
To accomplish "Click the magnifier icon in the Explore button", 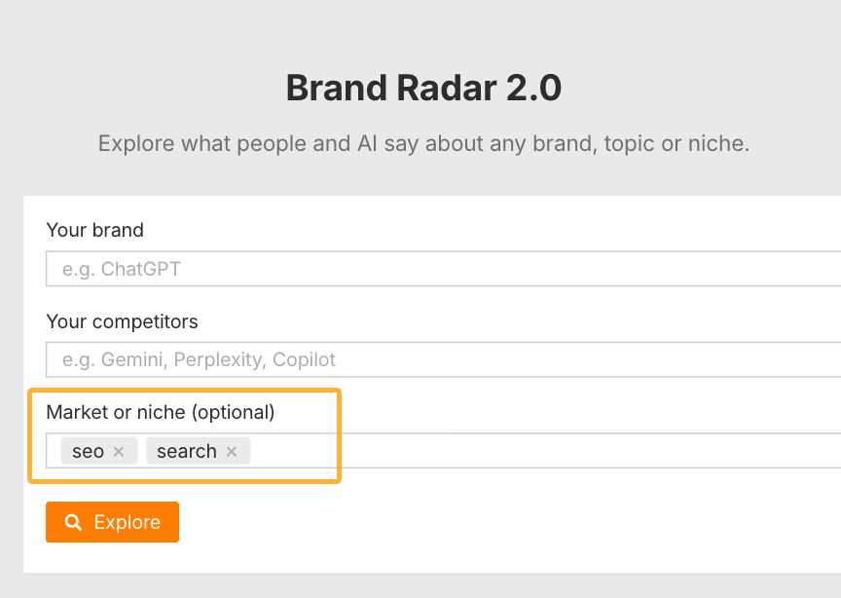I will 73,522.
